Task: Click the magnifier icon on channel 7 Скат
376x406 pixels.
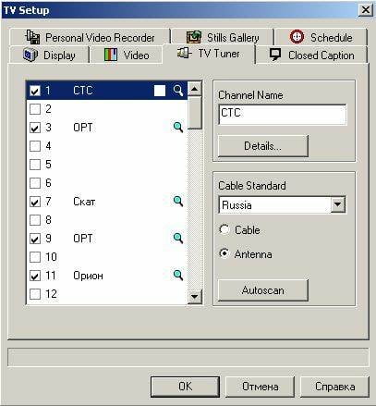Action: tap(178, 201)
